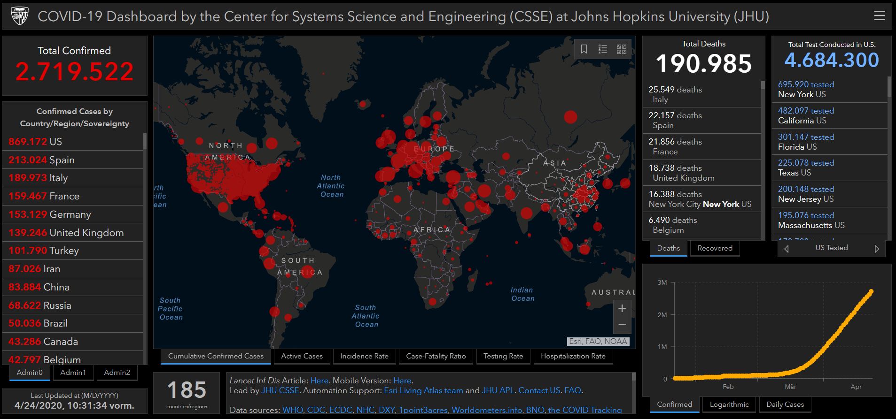Open the basemap gallery grid icon

[x=622, y=49]
